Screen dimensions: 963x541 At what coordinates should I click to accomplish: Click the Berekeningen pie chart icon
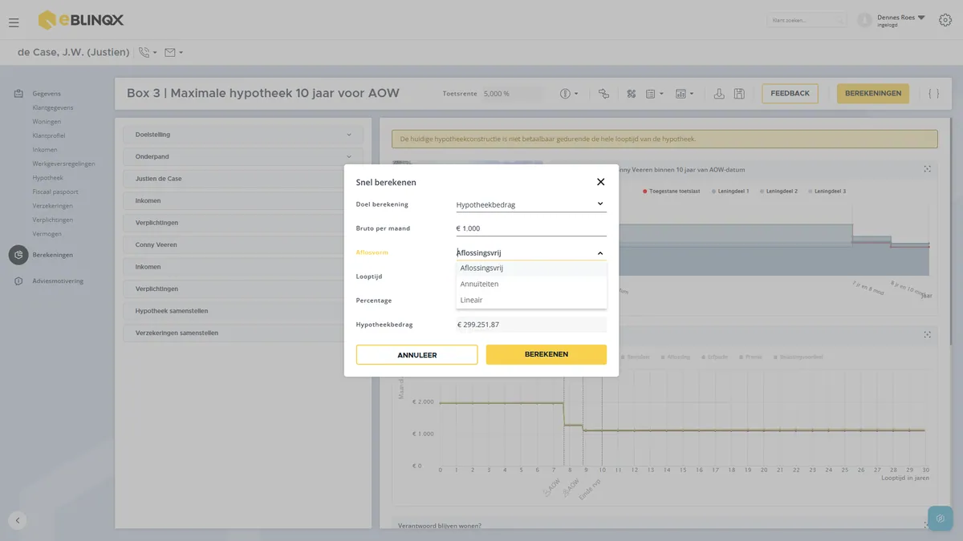[x=18, y=255]
